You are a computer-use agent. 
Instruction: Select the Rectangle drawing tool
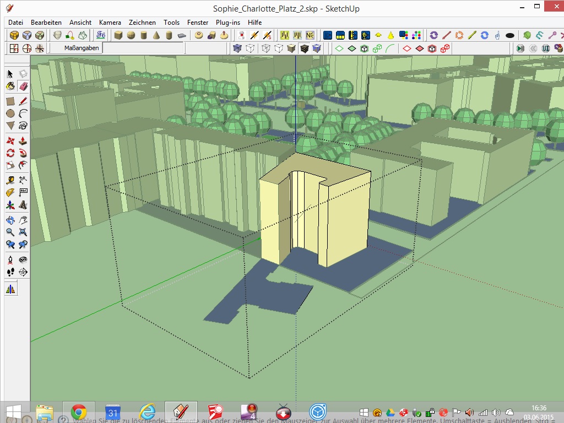pyautogui.click(x=10, y=101)
